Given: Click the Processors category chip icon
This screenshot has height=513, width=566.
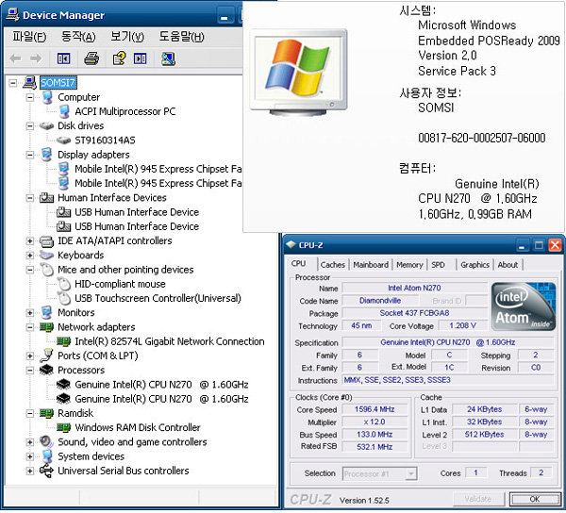Looking at the screenshot, I should [x=46, y=371].
